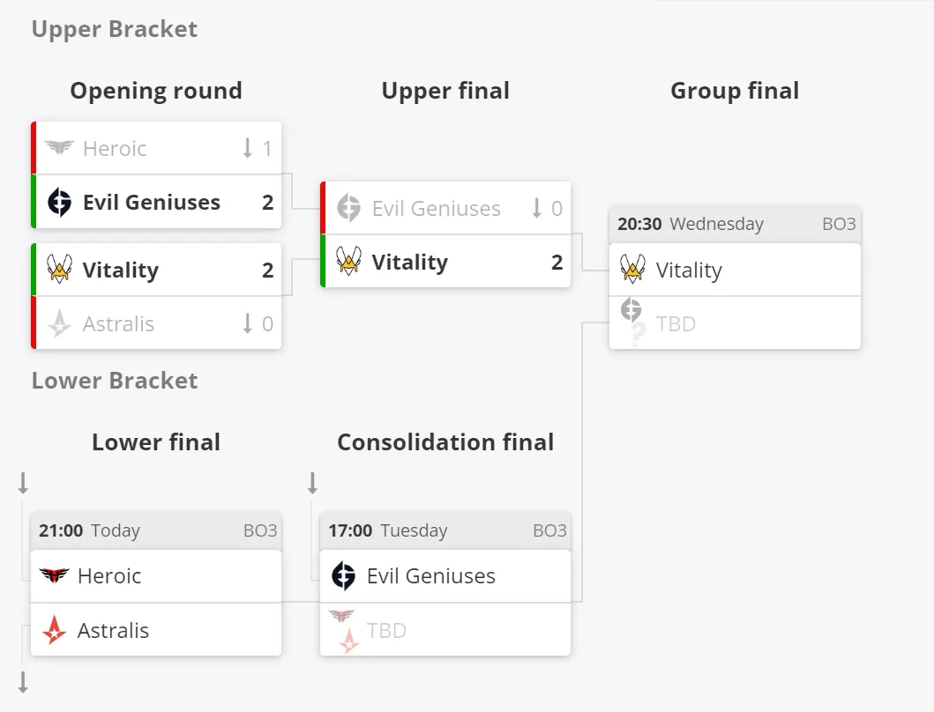
Task: Select Evil Geniuses name in Consolidation final
Action: pos(431,576)
